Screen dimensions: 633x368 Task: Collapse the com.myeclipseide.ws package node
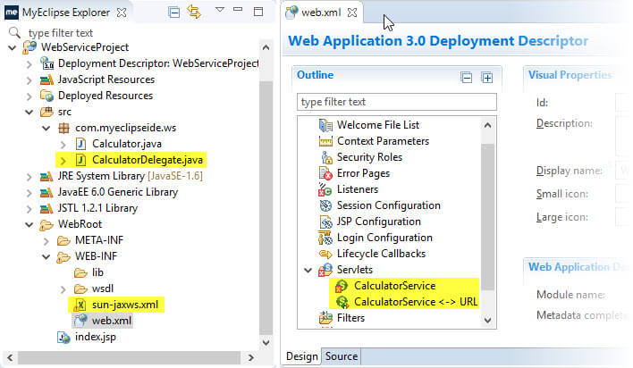tap(46, 129)
